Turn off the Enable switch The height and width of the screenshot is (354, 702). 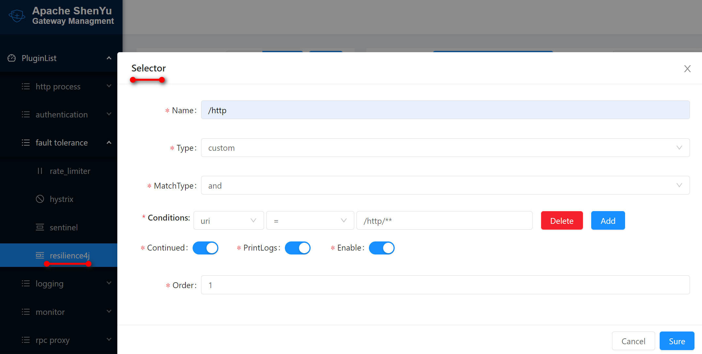(x=382, y=248)
